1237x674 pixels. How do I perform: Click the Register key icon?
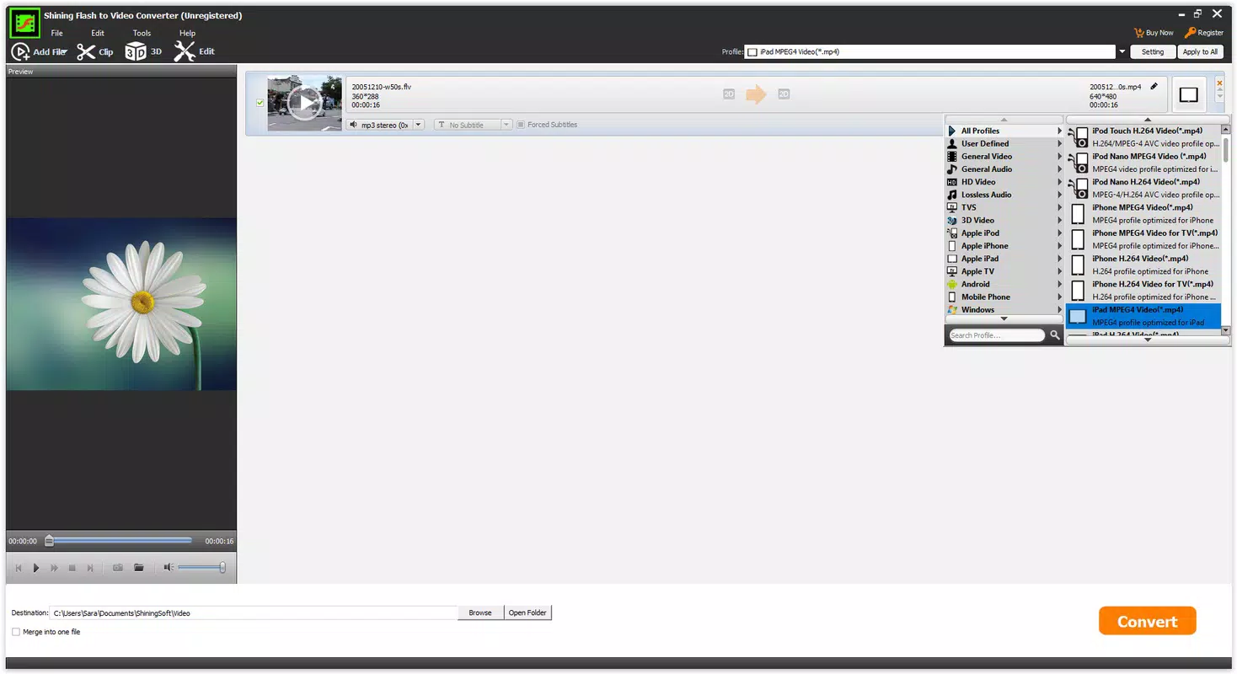(x=1190, y=33)
